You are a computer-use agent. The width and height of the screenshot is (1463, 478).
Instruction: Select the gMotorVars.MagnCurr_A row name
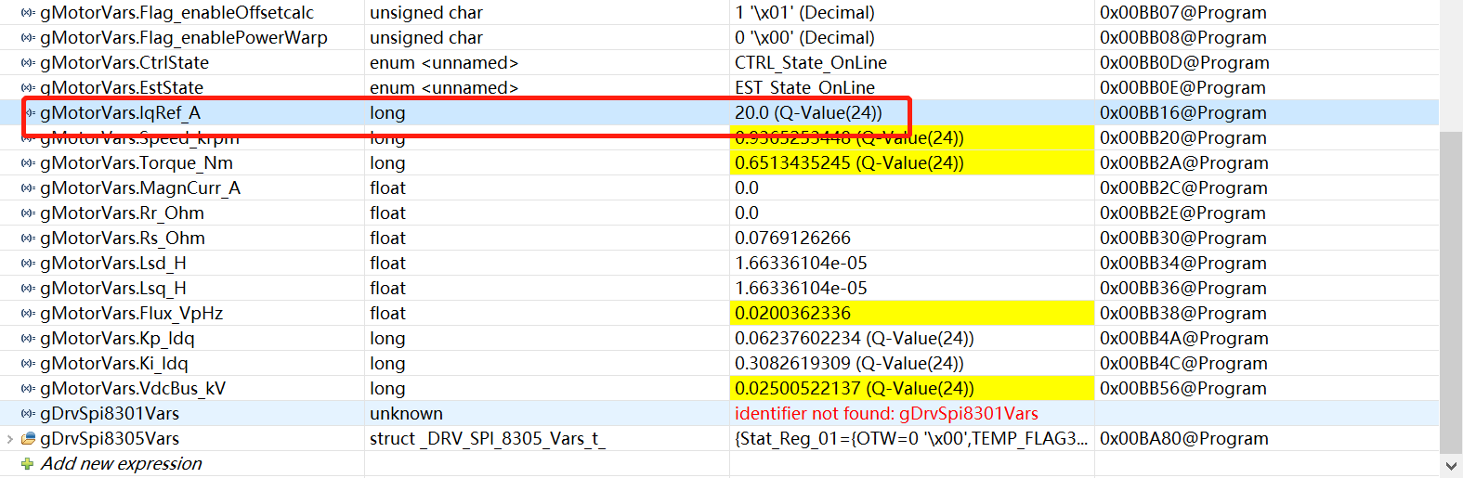pyautogui.click(x=140, y=188)
